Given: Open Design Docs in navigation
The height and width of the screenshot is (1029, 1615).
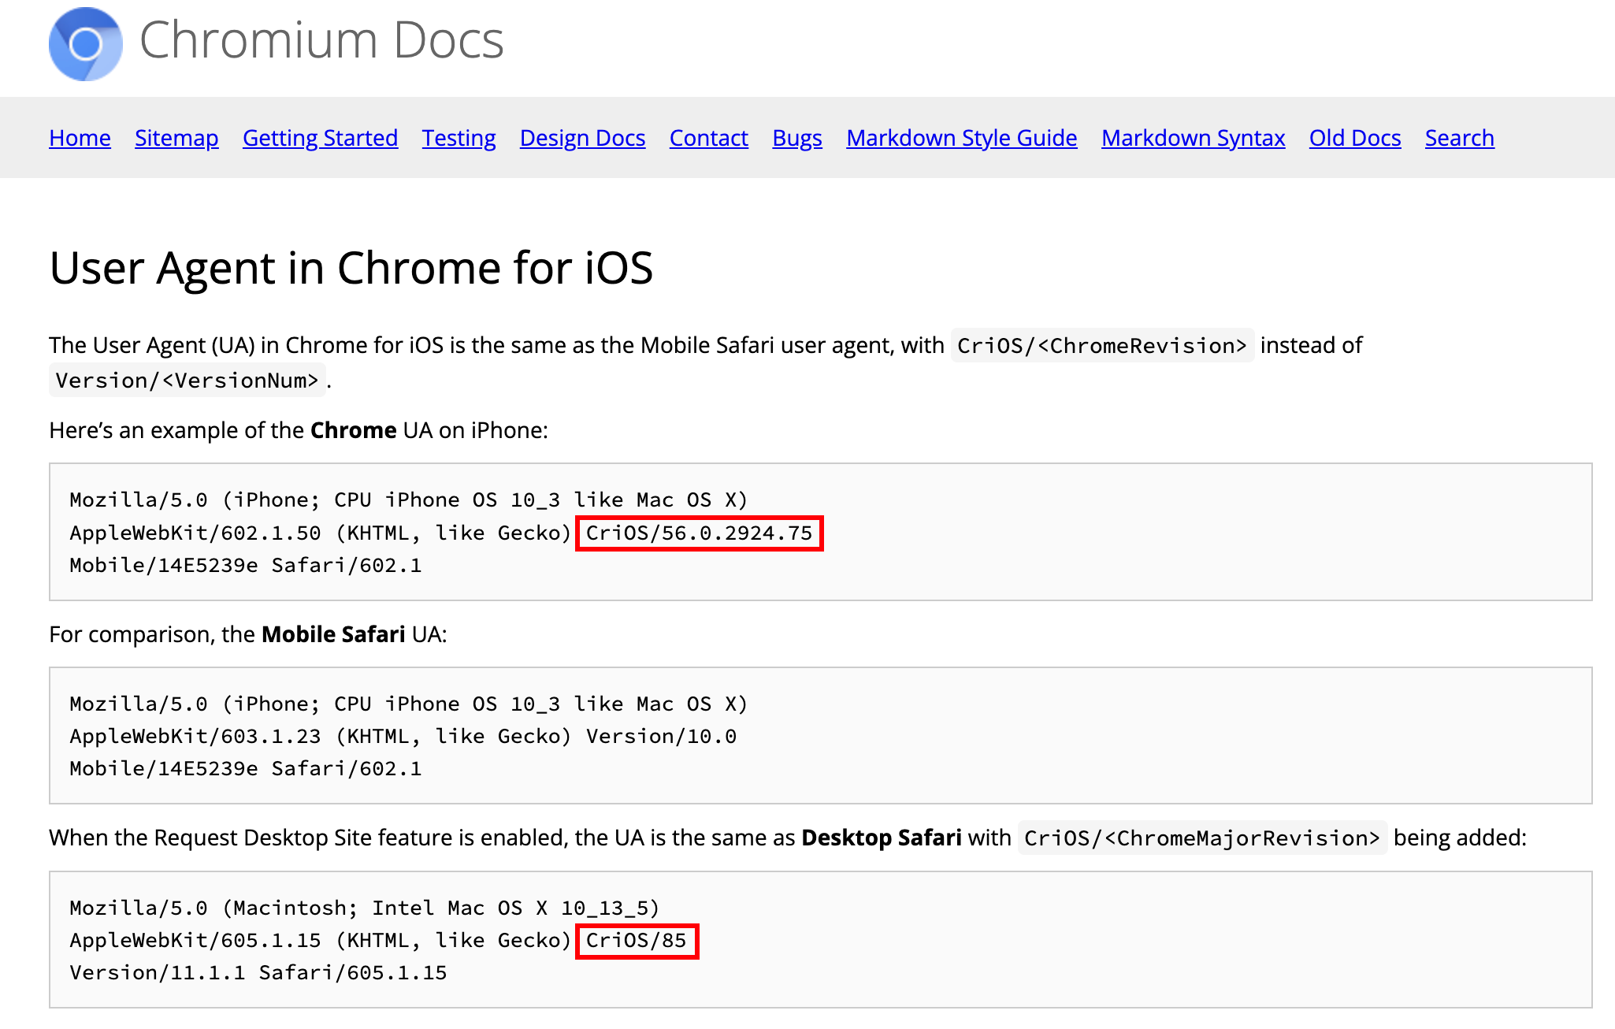Looking at the screenshot, I should pos(582,138).
